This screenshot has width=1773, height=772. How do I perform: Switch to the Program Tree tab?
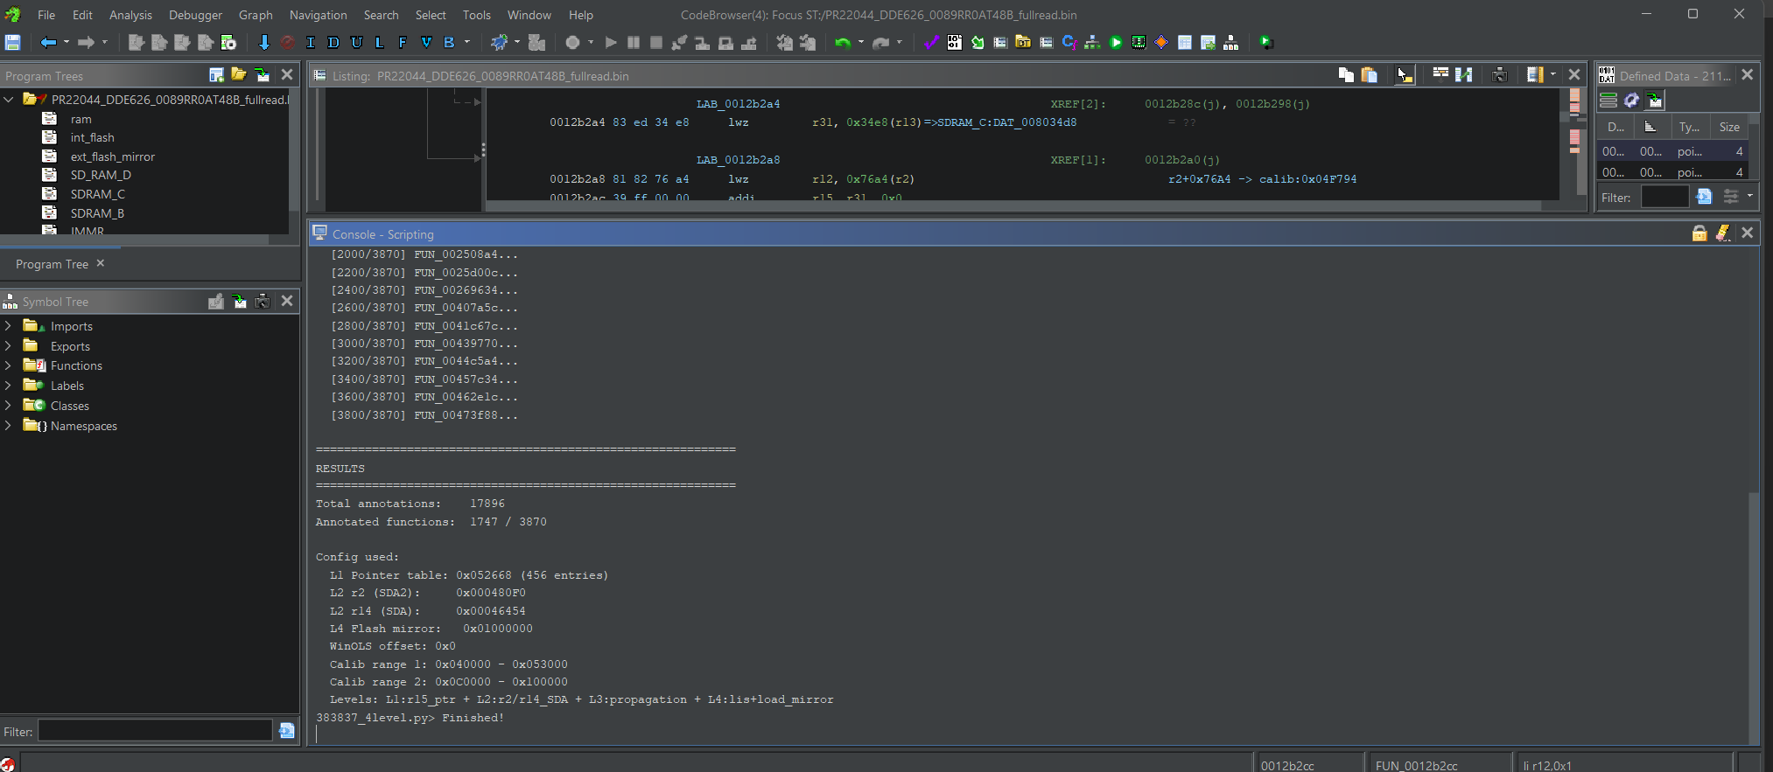(52, 264)
